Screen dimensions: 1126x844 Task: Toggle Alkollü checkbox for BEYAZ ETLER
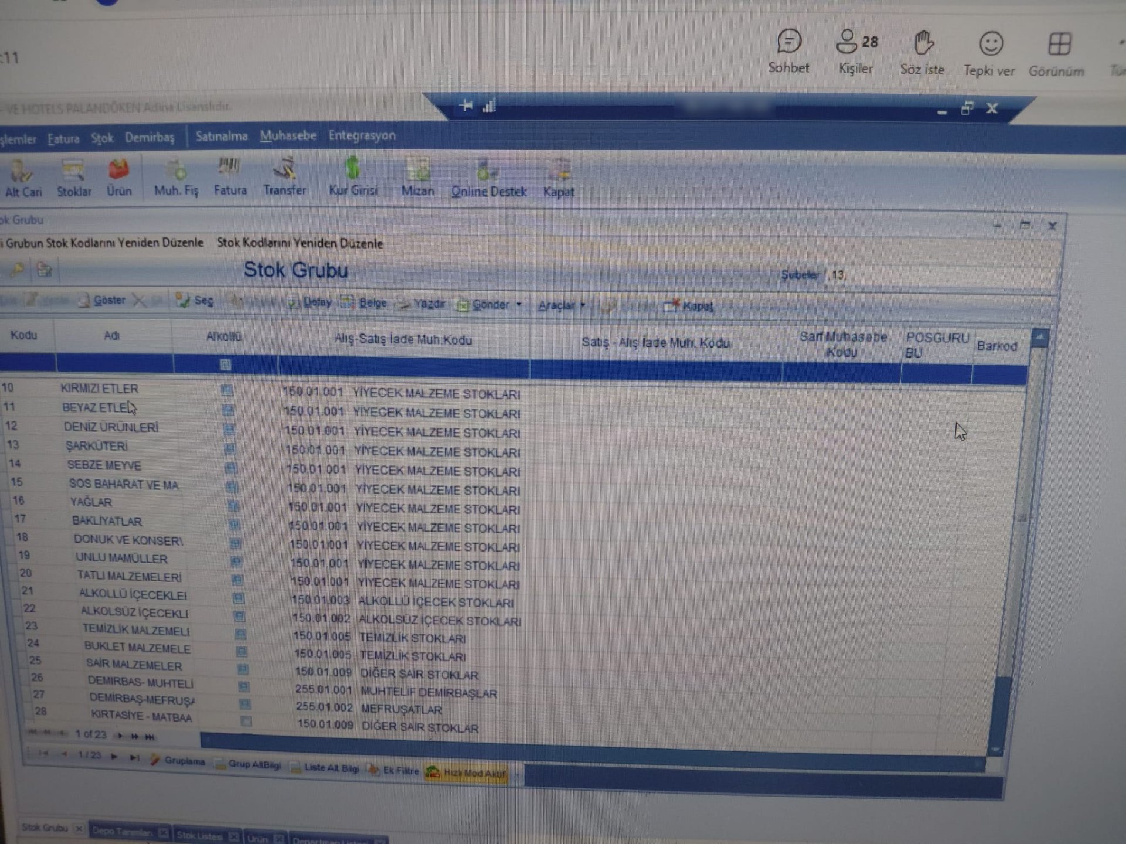[228, 410]
